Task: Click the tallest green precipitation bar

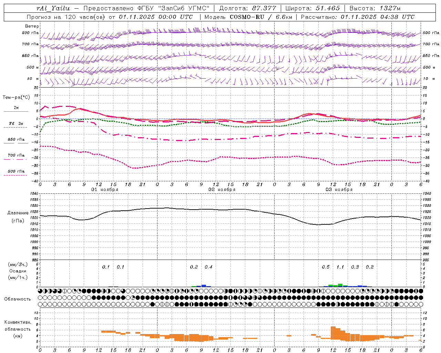Action: point(340,285)
